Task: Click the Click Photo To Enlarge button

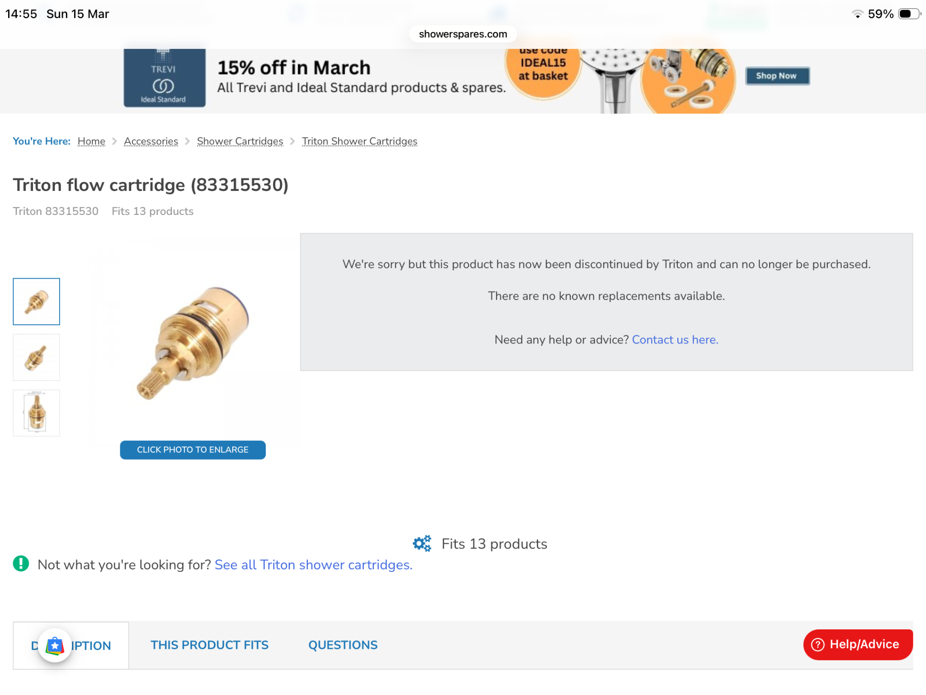Action: [x=193, y=450]
